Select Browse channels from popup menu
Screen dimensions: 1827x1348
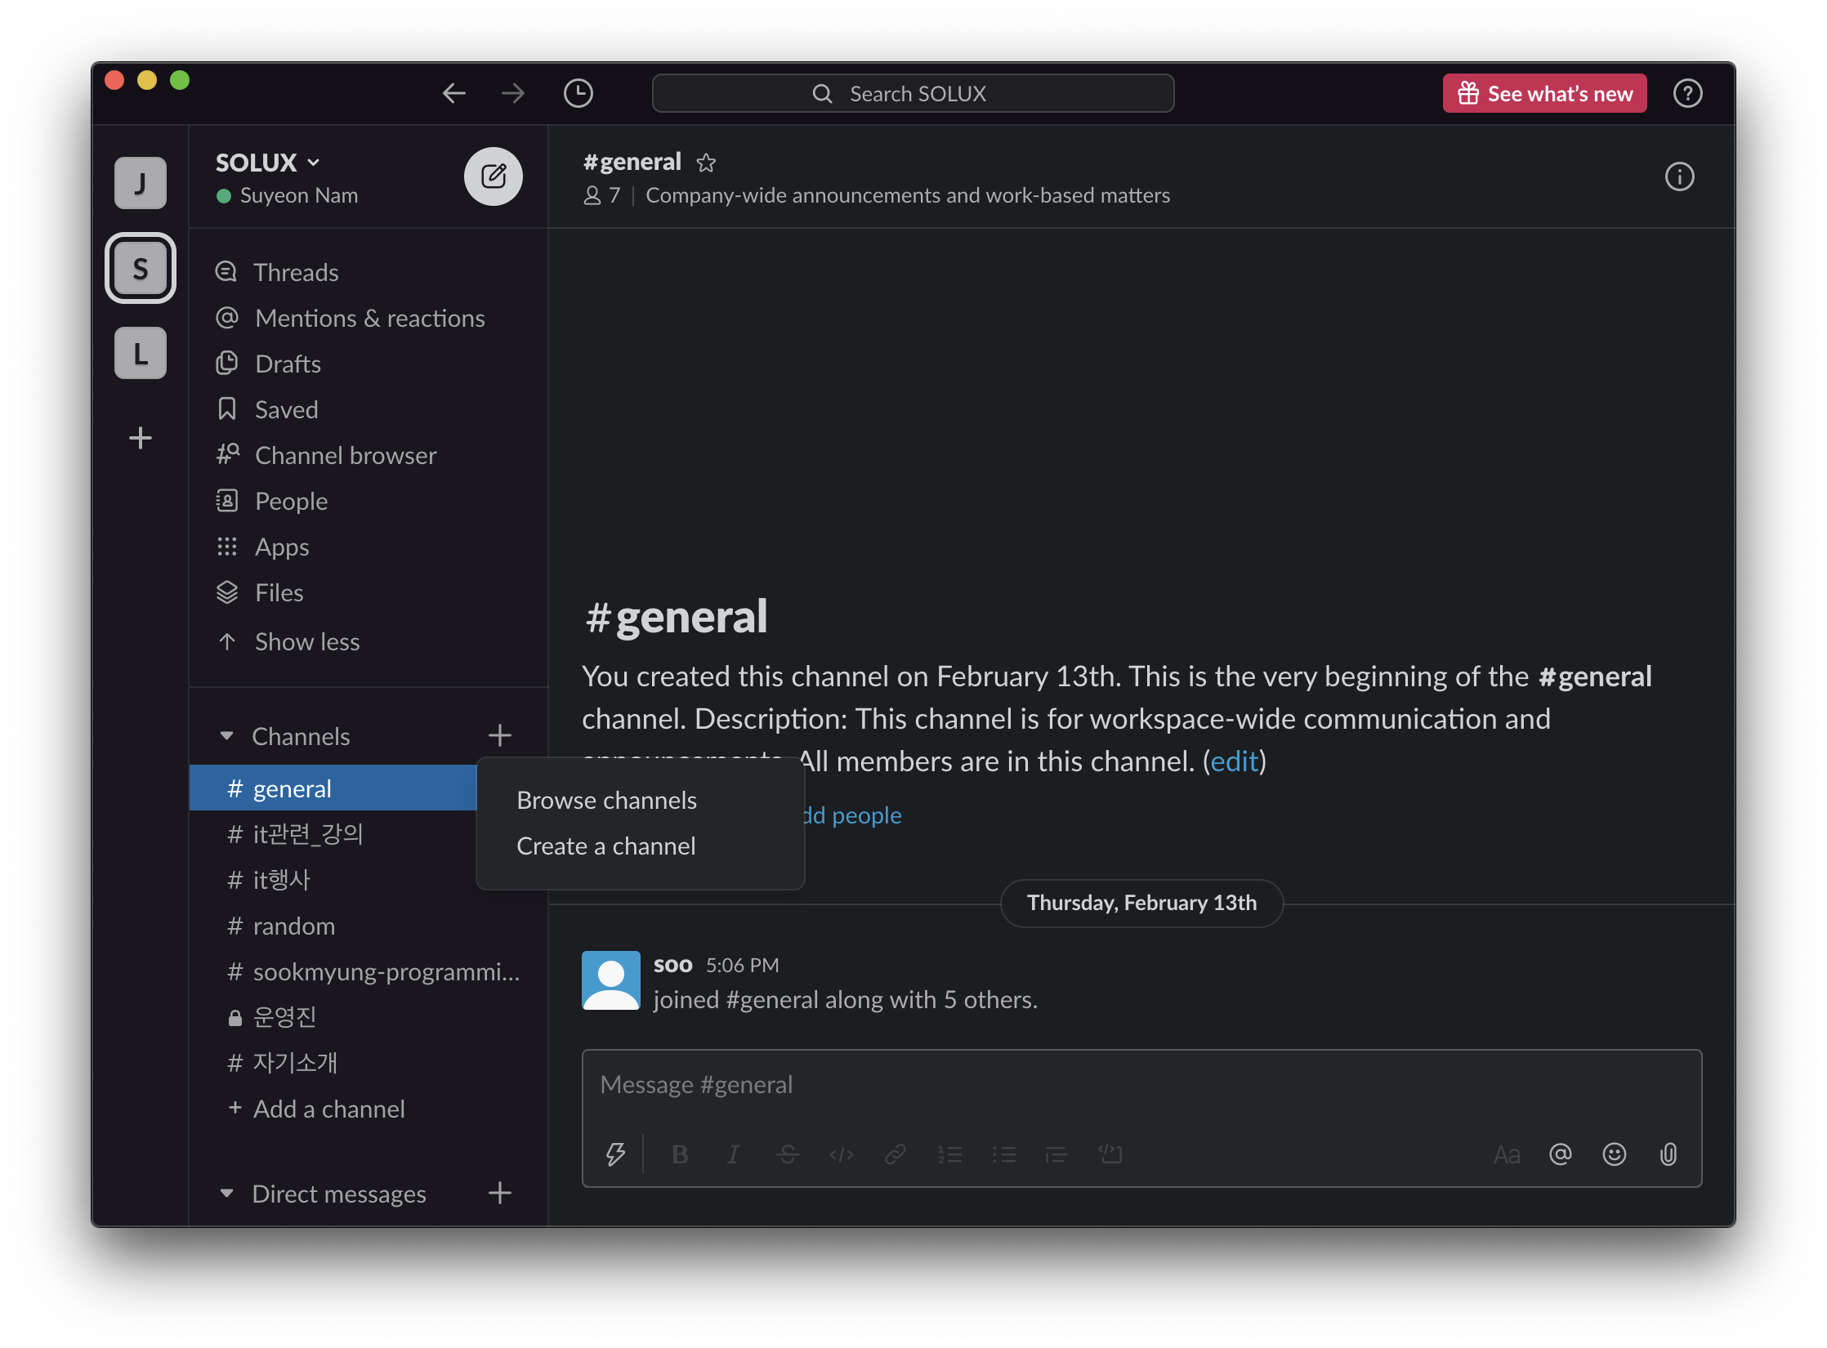[x=606, y=800]
